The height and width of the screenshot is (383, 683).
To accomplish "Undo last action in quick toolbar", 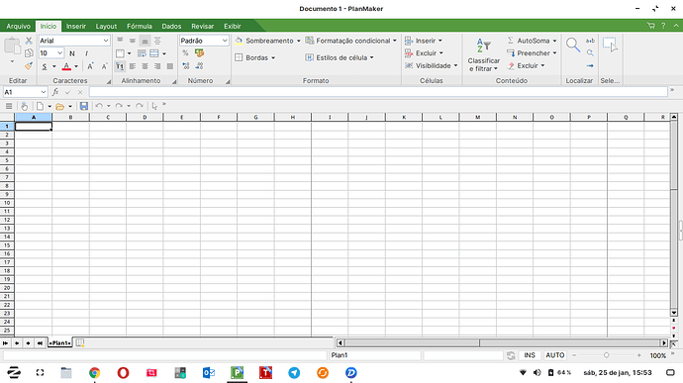I will [x=99, y=106].
